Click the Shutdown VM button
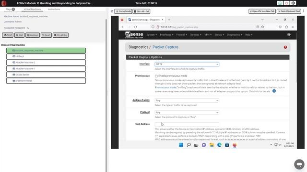This screenshot has width=307, height=172. (33, 35)
